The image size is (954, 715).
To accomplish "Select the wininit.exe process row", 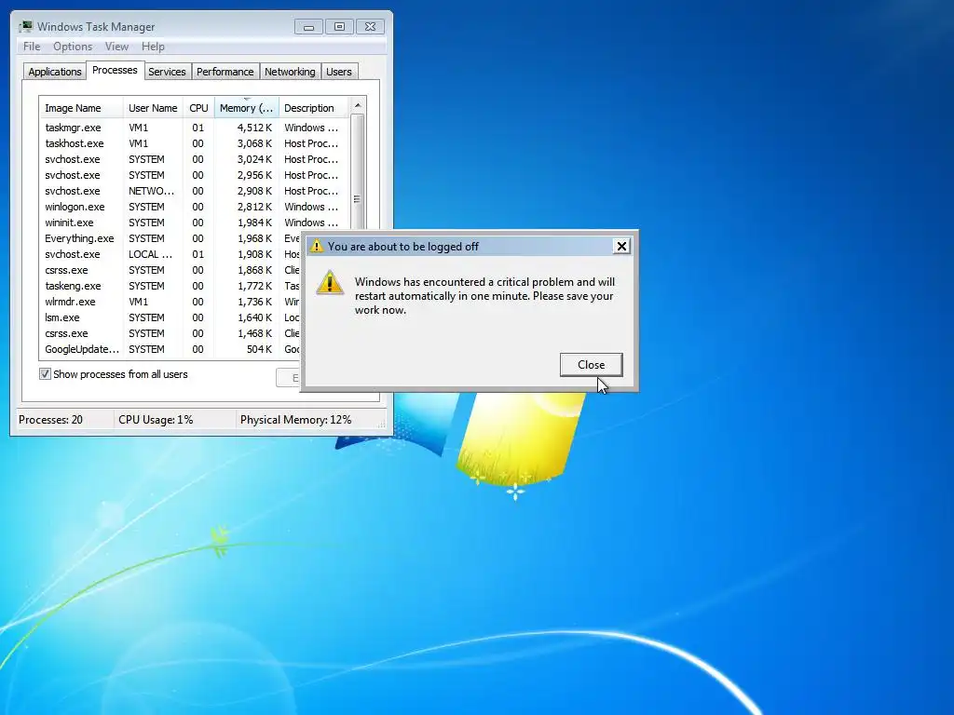I will [195, 223].
